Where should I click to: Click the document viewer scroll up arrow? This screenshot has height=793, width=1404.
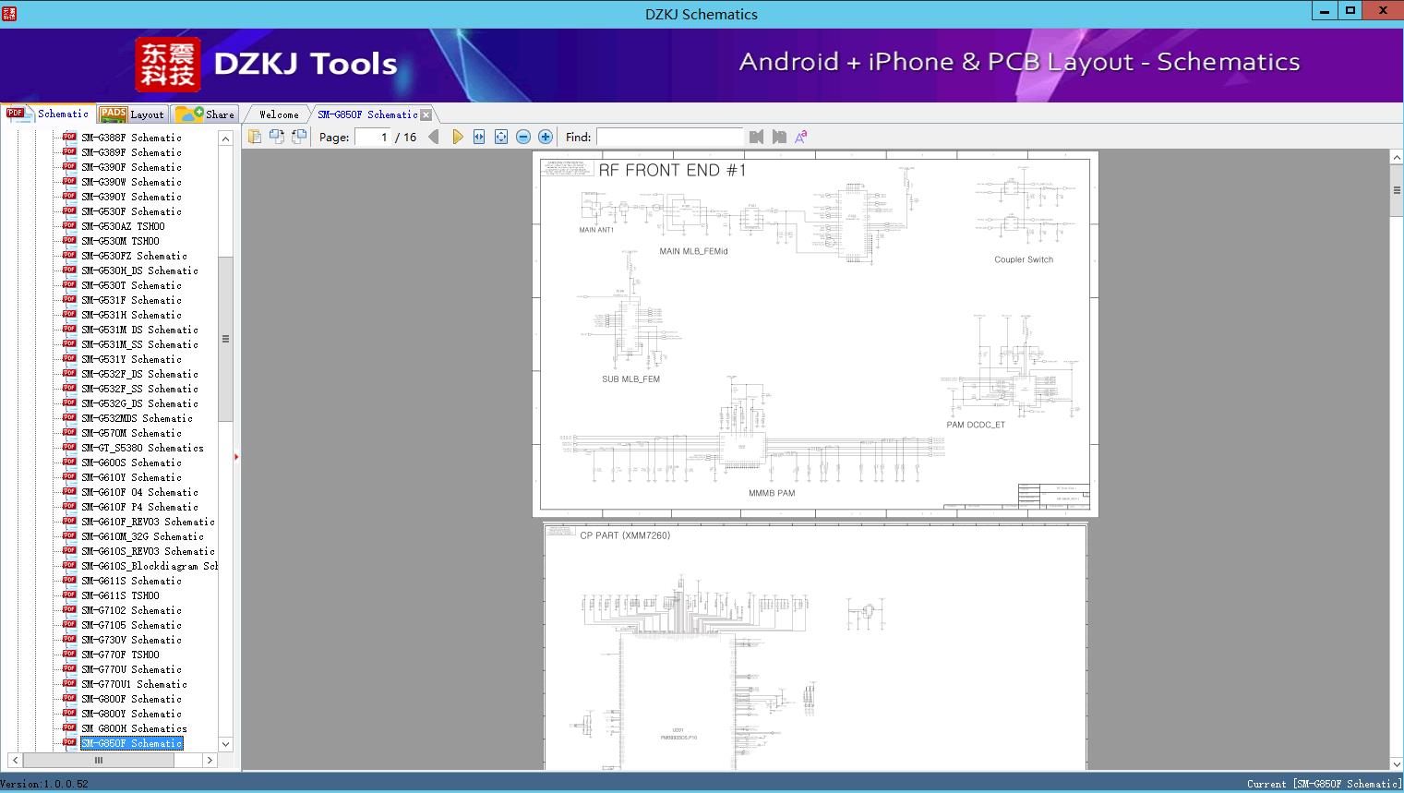(1397, 158)
